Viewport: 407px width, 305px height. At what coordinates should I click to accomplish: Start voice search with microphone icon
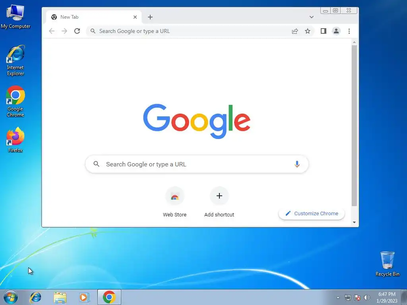tap(297, 164)
